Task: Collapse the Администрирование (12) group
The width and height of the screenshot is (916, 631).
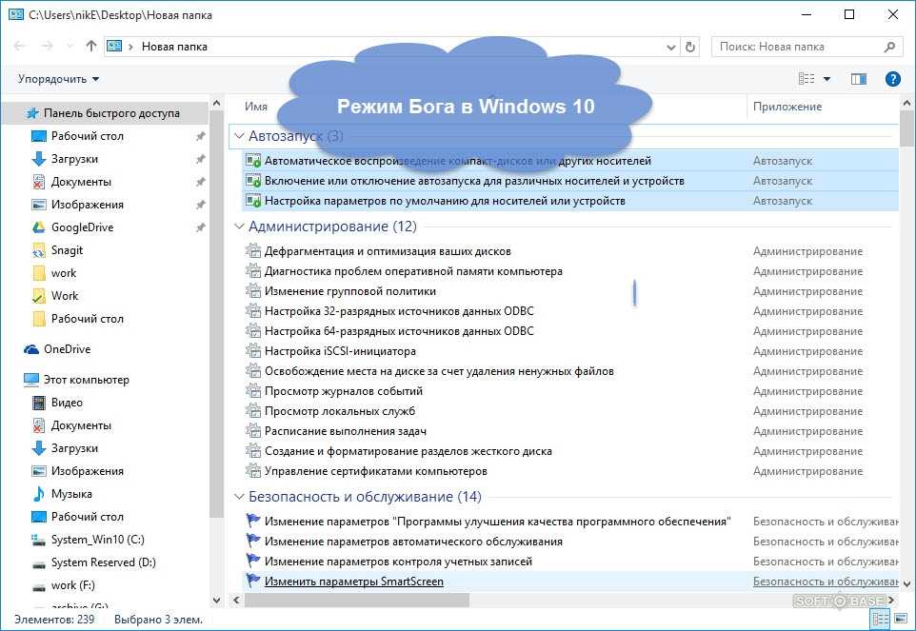Action: point(239,227)
